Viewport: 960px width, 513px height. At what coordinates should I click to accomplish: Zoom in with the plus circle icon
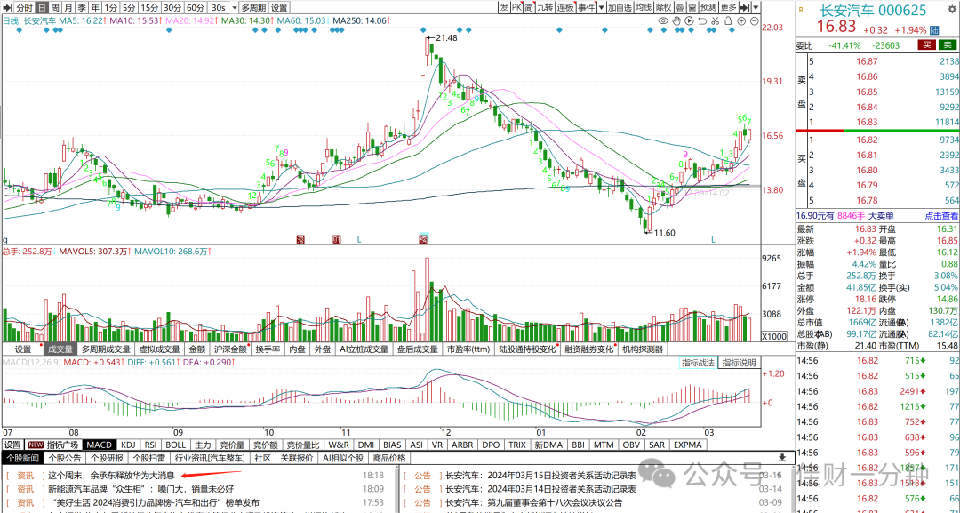pyautogui.click(x=740, y=20)
